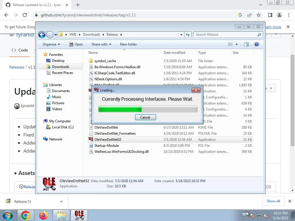Image resolution: width=295 pixels, height=221 pixels.
Task: Select Music library
Action: pos(57,97)
